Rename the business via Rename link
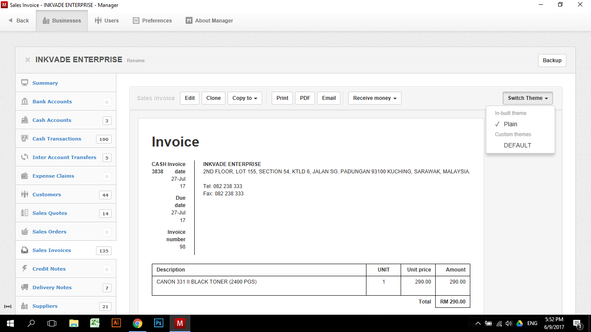591x332 pixels. coord(136,61)
